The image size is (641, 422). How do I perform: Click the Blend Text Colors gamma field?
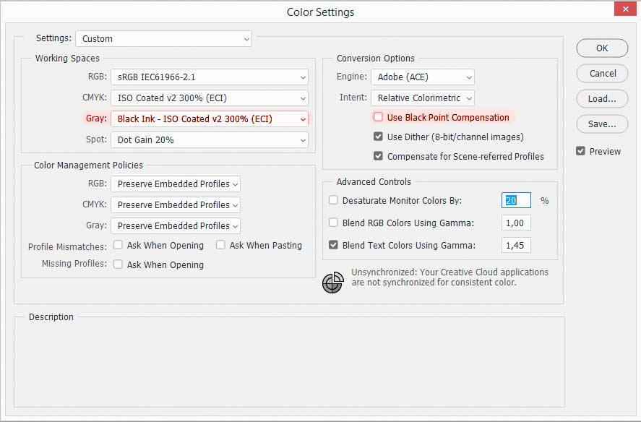[x=516, y=246]
